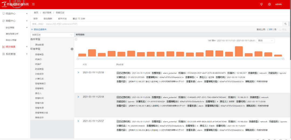Click the 原始数据 column header
The image size is (291, 140).
pyautogui.click(x=120, y=65)
